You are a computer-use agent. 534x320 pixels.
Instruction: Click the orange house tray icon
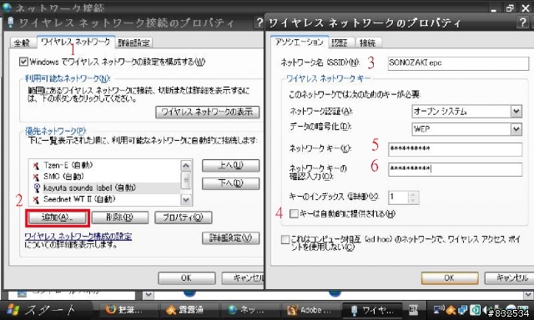pos(451,310)
